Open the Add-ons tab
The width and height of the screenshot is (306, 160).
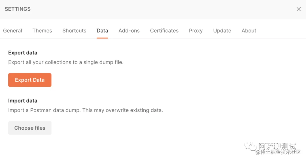(x=129, y=31)
